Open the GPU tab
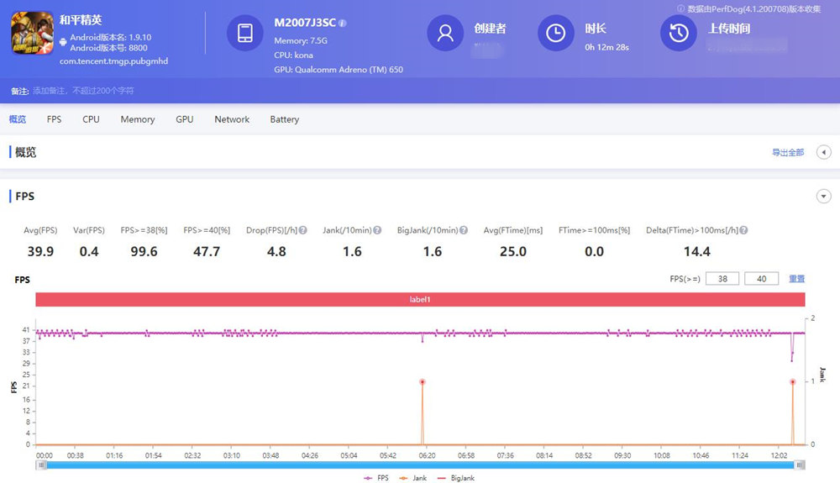This screenshot has width=840, height=483. point(184,119)
